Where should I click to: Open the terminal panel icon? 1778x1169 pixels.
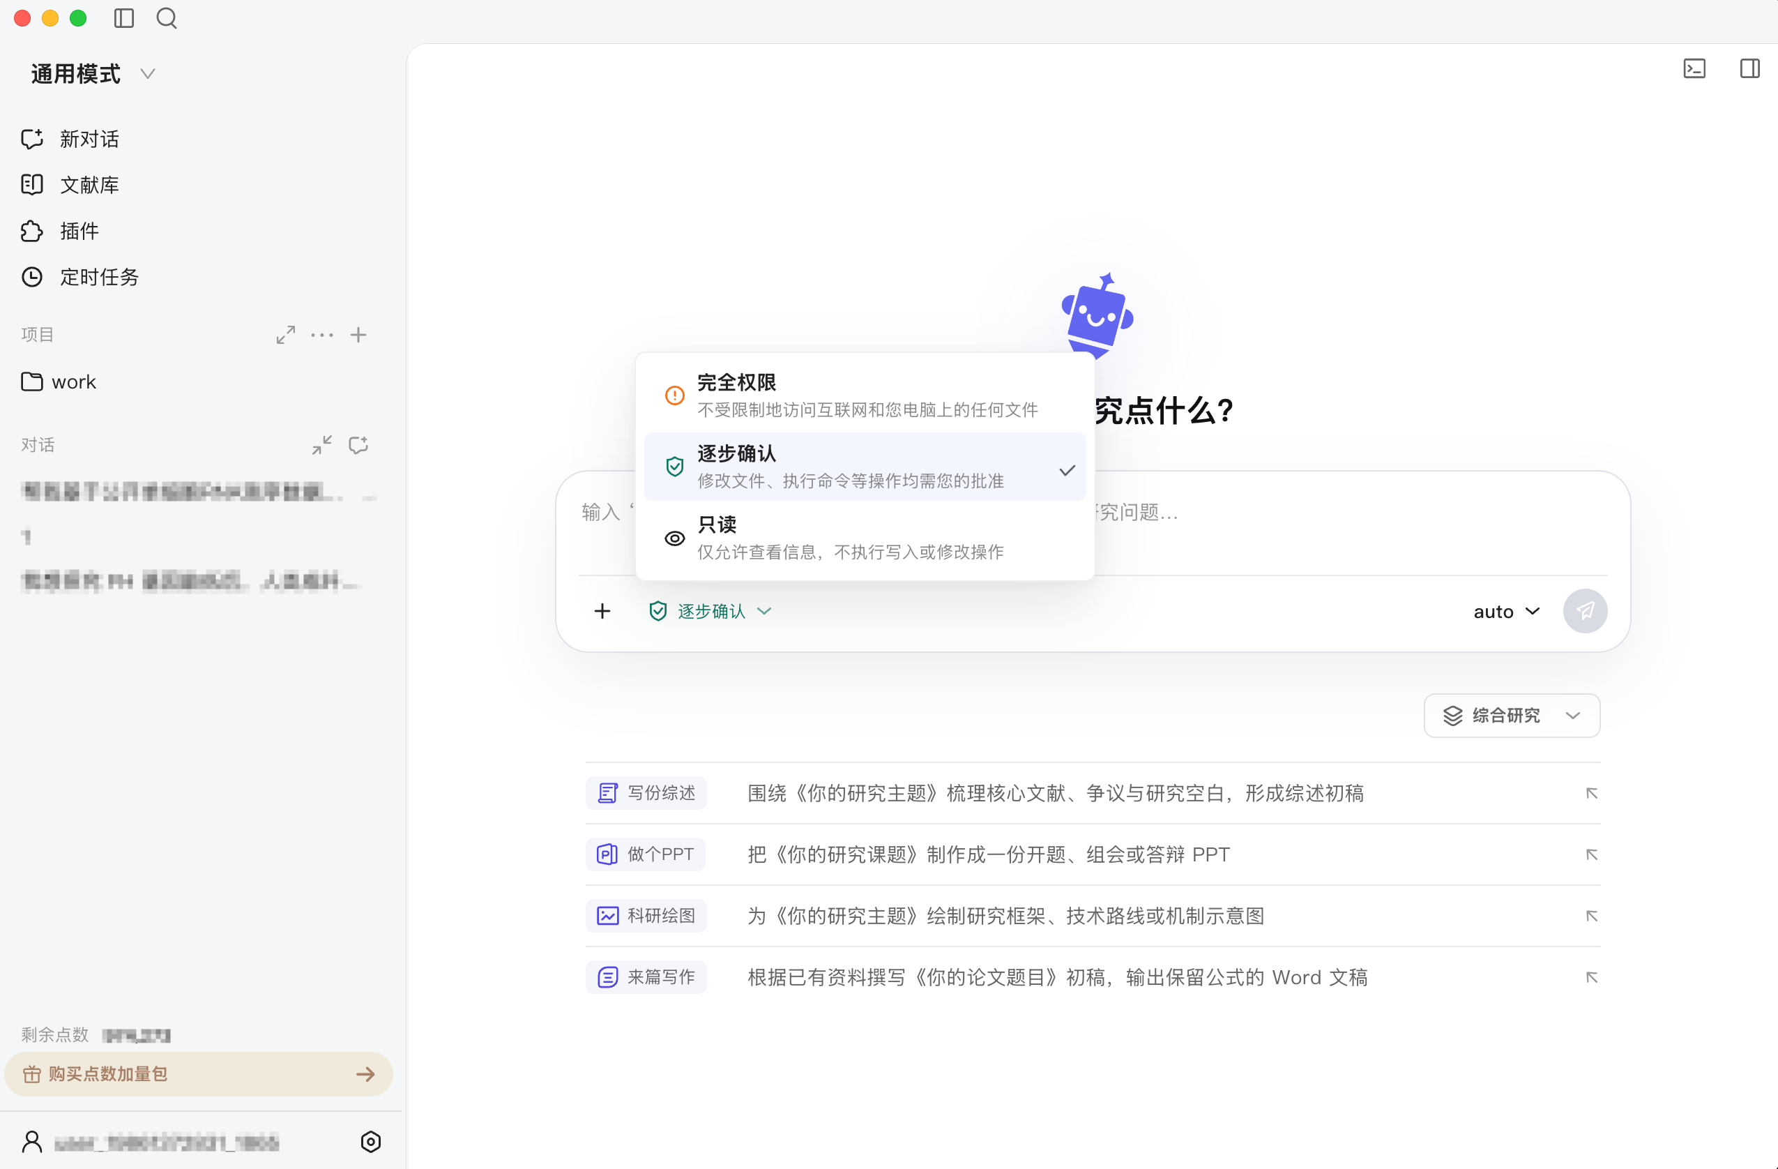pos(1694,69)
